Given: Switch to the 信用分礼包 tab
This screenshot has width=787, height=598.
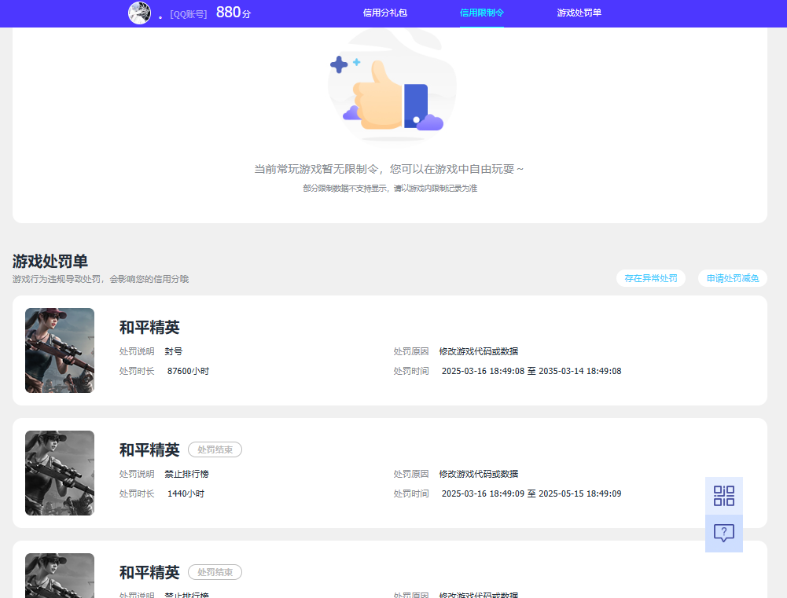Looking at the screenshot, I should [x=385, y=13].
